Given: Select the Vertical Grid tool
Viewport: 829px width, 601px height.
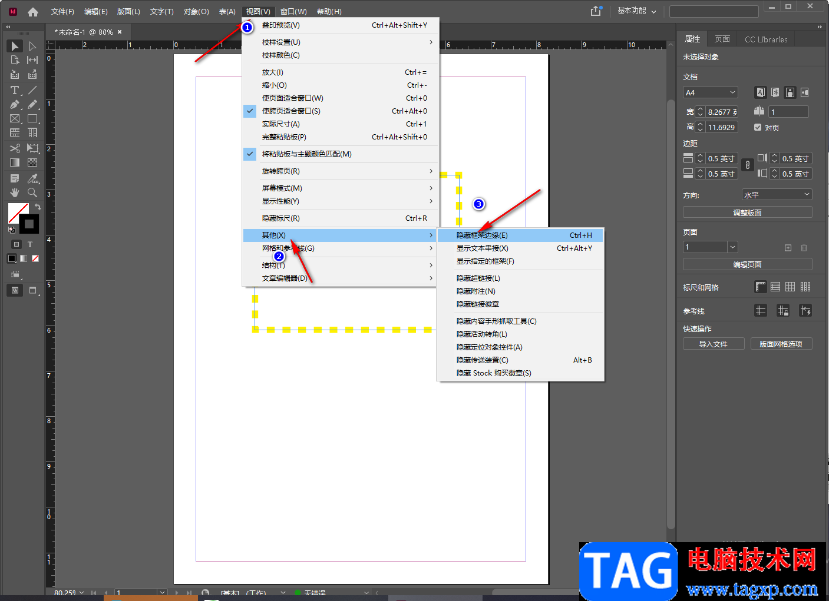Looking at the screenshot, I should coord(32,132).
